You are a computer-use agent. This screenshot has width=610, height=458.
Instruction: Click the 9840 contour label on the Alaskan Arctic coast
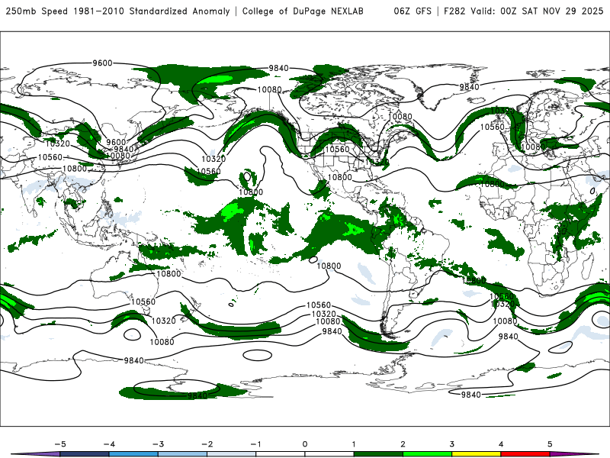pyautogui.click(x=278, y=68)
